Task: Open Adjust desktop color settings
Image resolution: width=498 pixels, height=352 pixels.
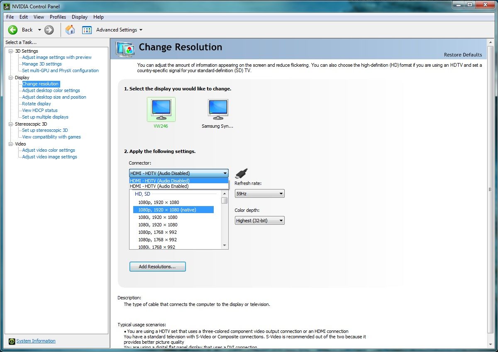Action: (x=51, y=90)
